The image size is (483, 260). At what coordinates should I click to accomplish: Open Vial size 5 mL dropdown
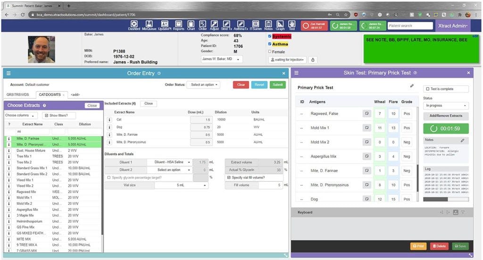tap(181, 185)
